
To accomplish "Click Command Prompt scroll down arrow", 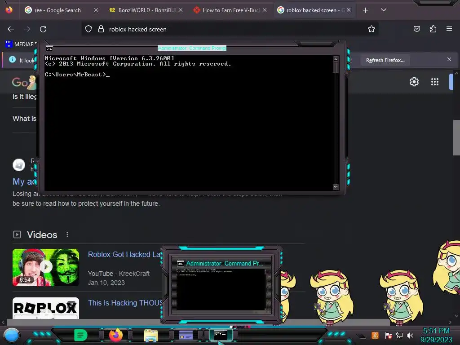I will click(336, 187).
